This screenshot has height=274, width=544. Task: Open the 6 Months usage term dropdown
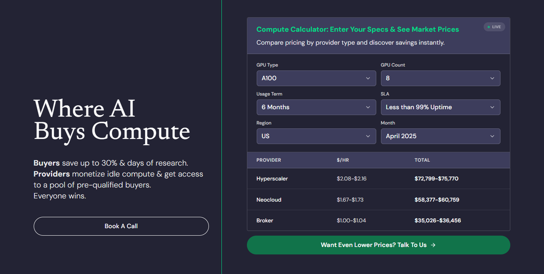(316, 107)
